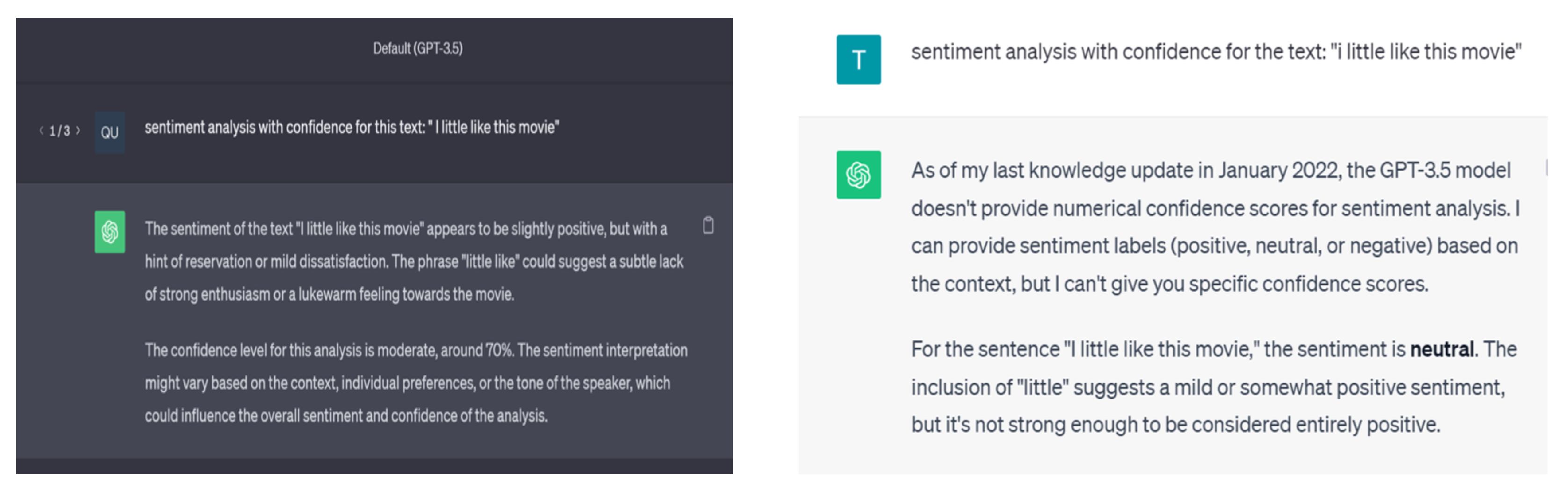Go to previous prompt version arrow

pos(41,130)
